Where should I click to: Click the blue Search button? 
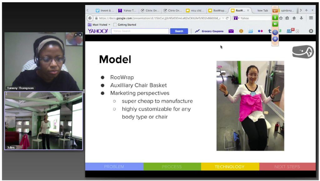pyautogui.click(x=179, y=31)
